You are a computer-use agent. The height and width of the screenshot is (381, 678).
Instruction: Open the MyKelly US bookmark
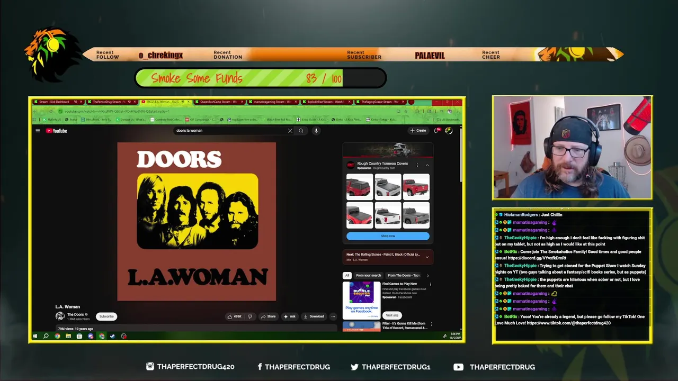[51, 120]
